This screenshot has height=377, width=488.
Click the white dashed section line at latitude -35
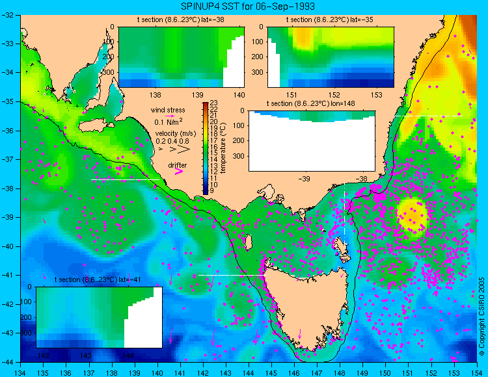(429, 116)
